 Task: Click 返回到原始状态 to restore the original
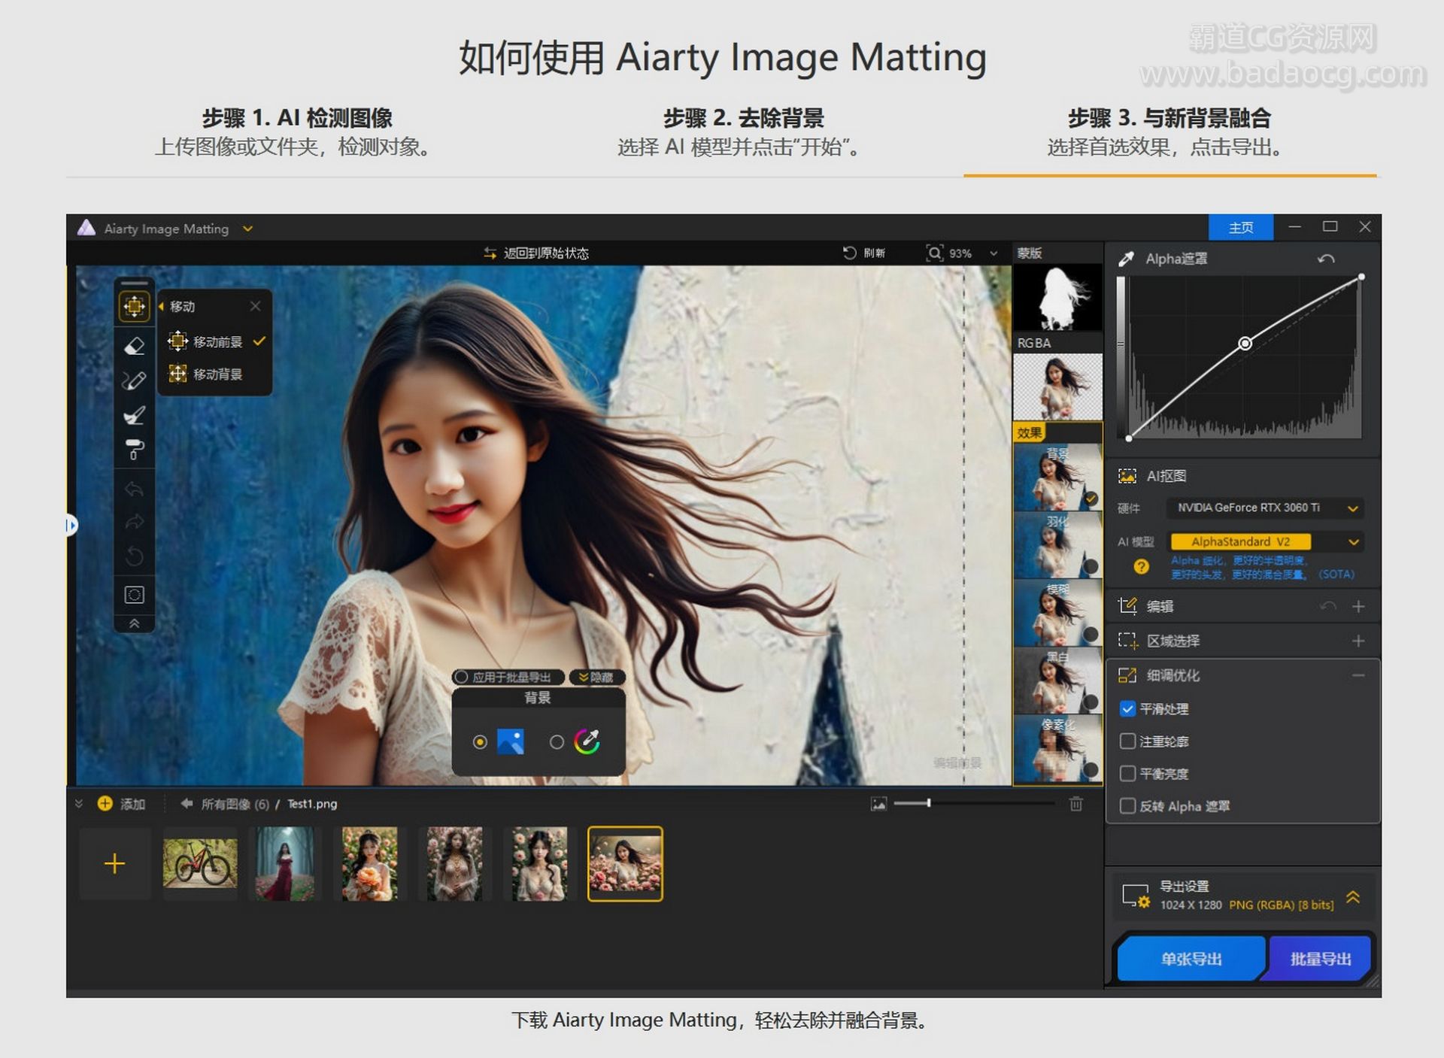[x=536, y=253]
